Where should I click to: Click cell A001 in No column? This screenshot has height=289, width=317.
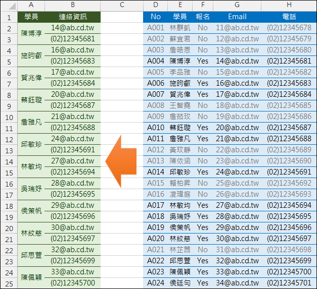[156, 28]
